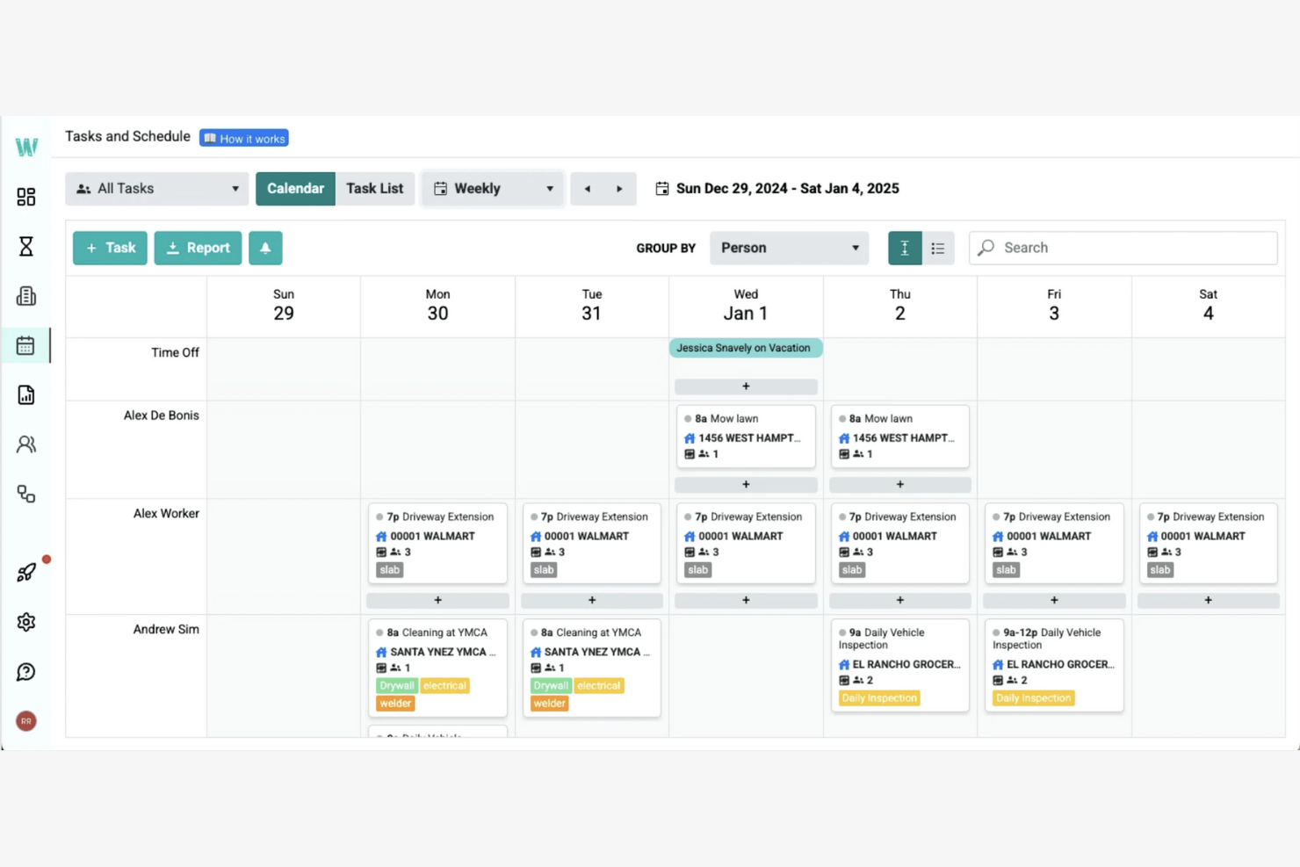Select the Calendar icon in the left sidebar
1300x867 pixels.
(x=26, y=345)
